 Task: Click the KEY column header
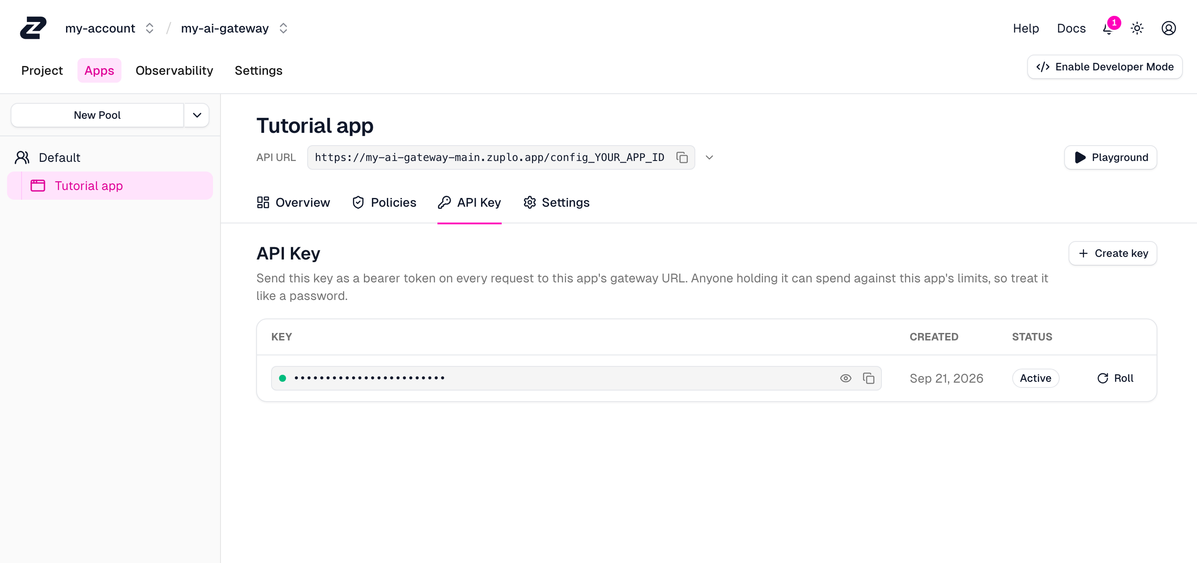tap(282, 337)
